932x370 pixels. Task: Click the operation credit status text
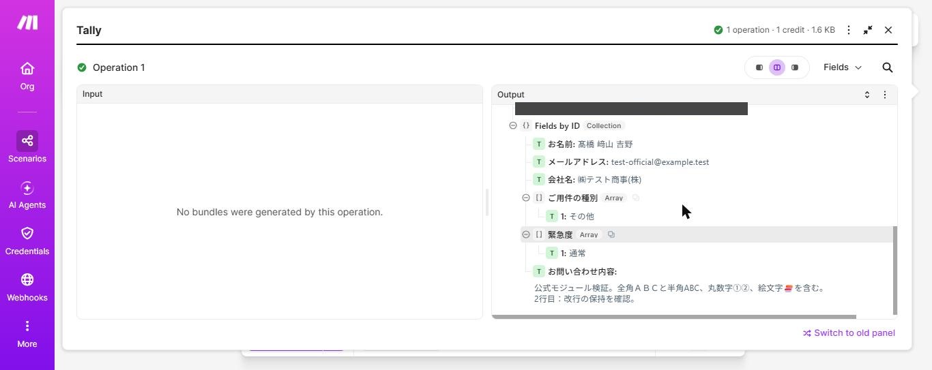coord(781,30)
